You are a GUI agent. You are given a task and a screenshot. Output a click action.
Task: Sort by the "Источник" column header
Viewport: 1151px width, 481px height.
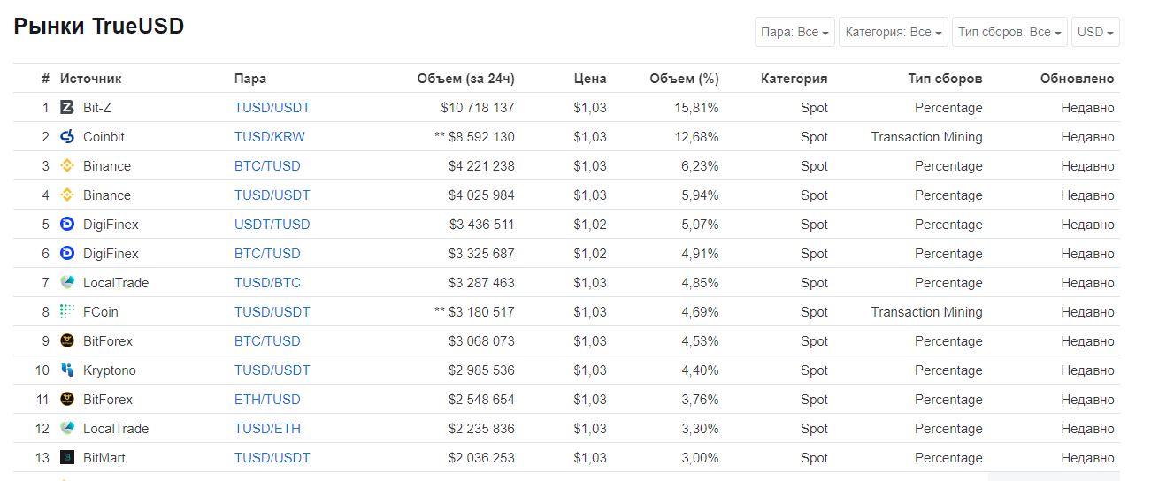tap(90, 79)
